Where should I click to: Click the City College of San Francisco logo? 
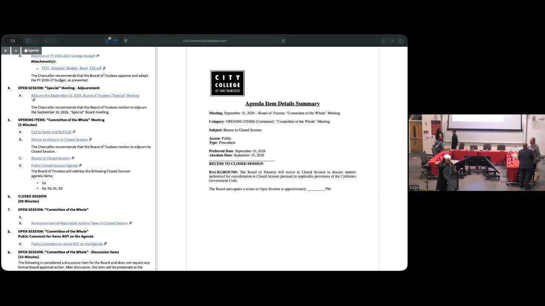pos(227,83)
